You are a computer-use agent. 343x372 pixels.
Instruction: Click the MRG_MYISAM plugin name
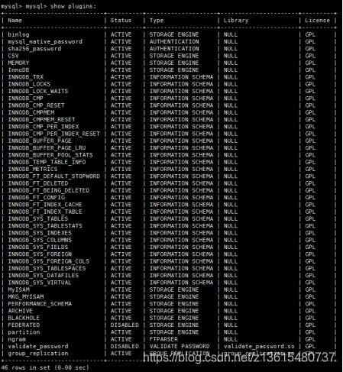tap(25, 296)
